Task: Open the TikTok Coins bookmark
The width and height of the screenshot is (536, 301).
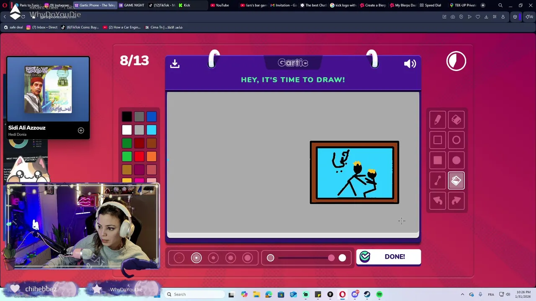Action: [x=80, y=27]
